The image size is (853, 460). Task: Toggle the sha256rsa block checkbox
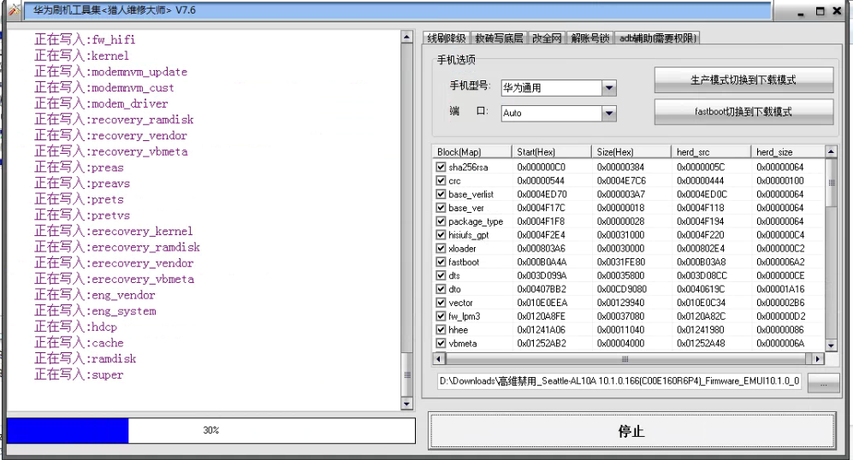click(441, 167)
